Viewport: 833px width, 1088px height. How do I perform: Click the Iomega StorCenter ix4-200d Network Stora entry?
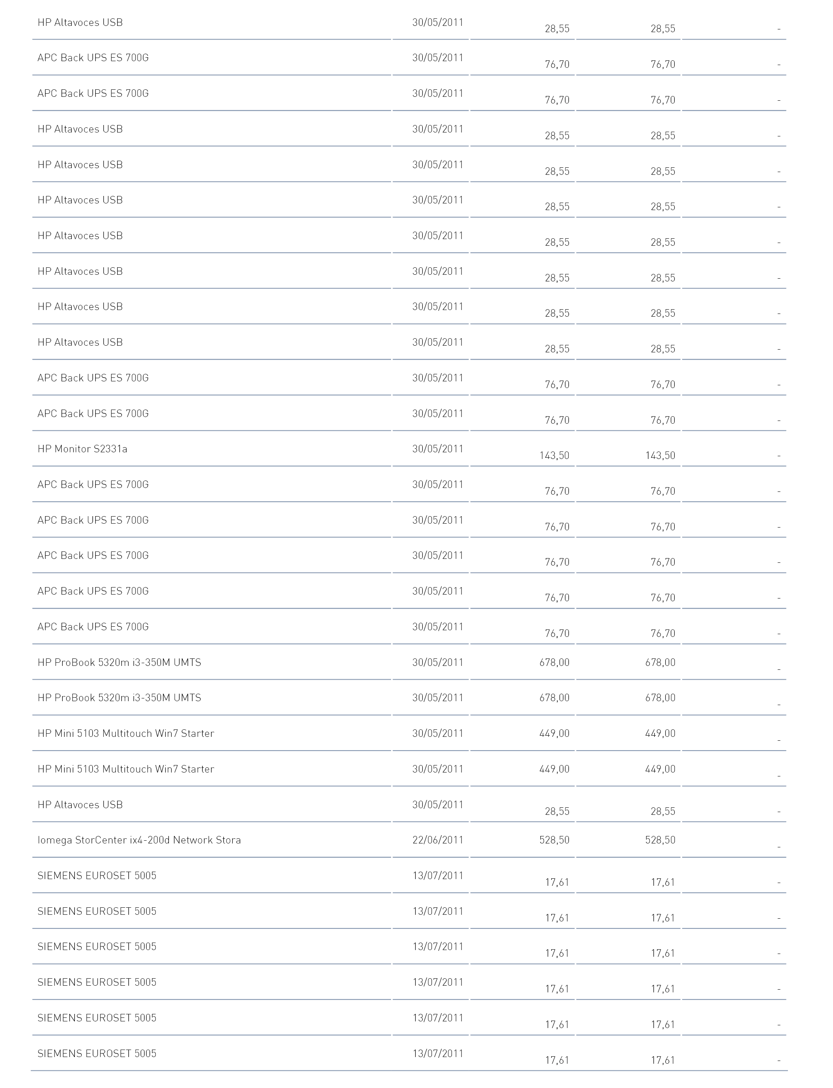pos(139,840)
